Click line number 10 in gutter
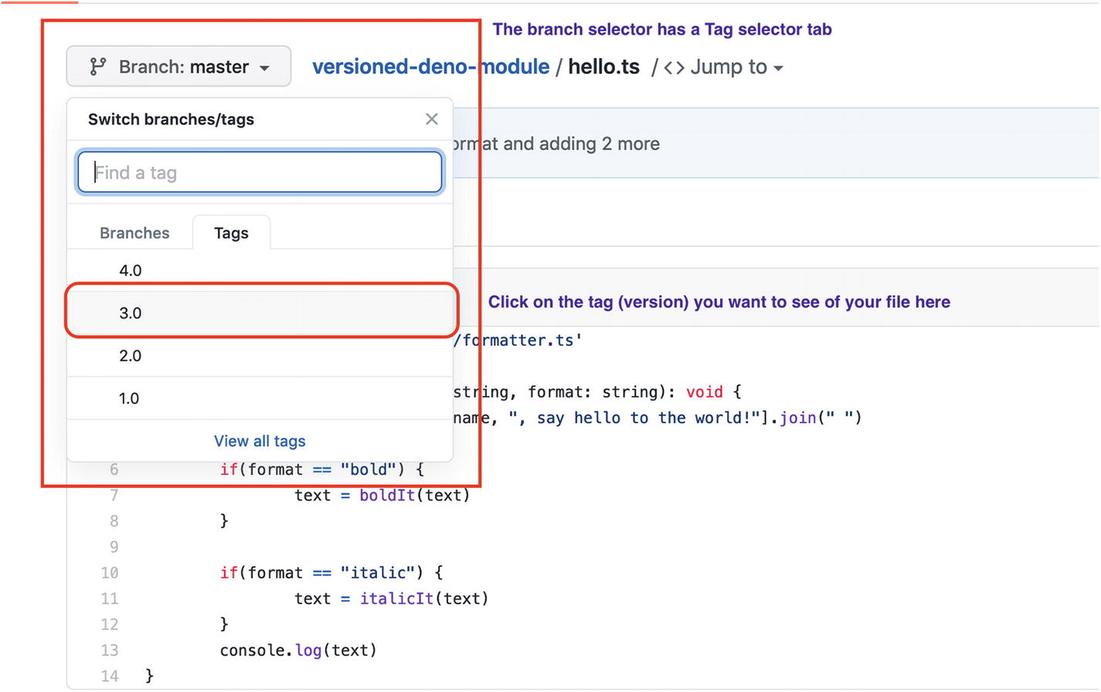 click(x=109, y=573)
